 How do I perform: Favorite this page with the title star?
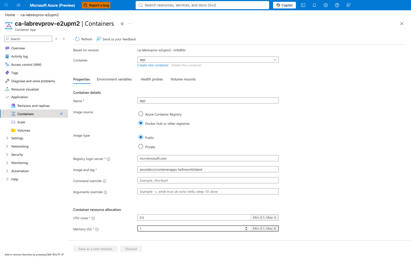coord(122,24)
